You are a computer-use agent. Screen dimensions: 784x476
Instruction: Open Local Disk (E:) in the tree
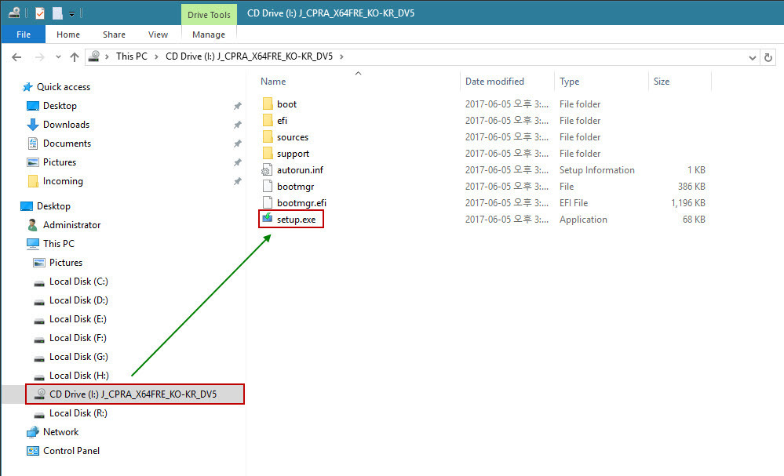[x=78, y=319]
